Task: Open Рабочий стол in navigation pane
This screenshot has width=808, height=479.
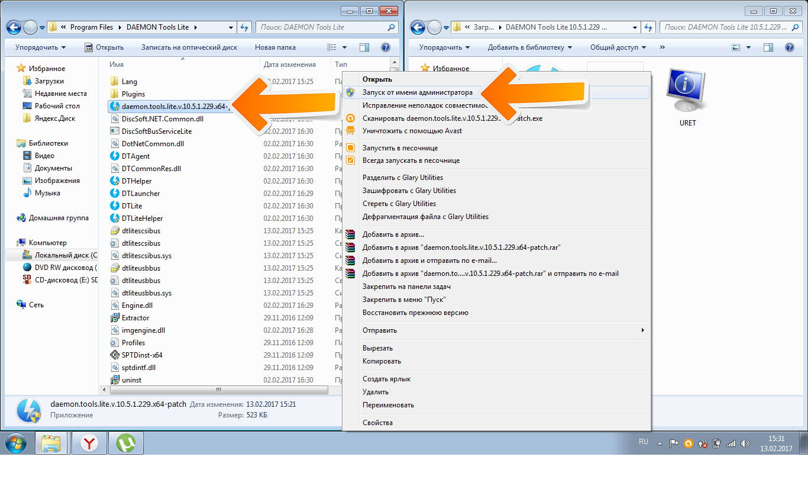Action: [57, 106]
